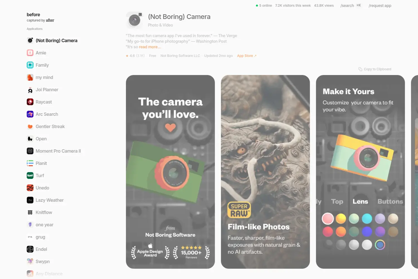Open the /request app link
Image resolution: width=418 pixels, height=279 pixels.
[380, 6]
